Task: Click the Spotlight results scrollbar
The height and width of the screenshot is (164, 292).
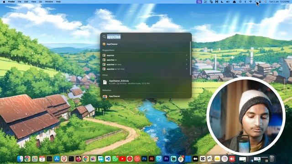Action: click(x=190, y=58)
